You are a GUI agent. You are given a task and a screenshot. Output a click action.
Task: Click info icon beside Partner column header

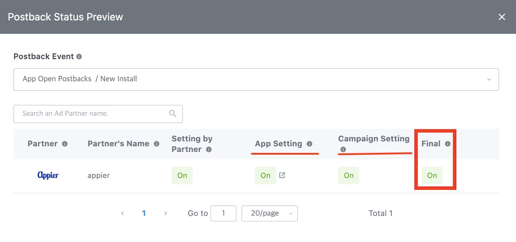click(64, 144)
